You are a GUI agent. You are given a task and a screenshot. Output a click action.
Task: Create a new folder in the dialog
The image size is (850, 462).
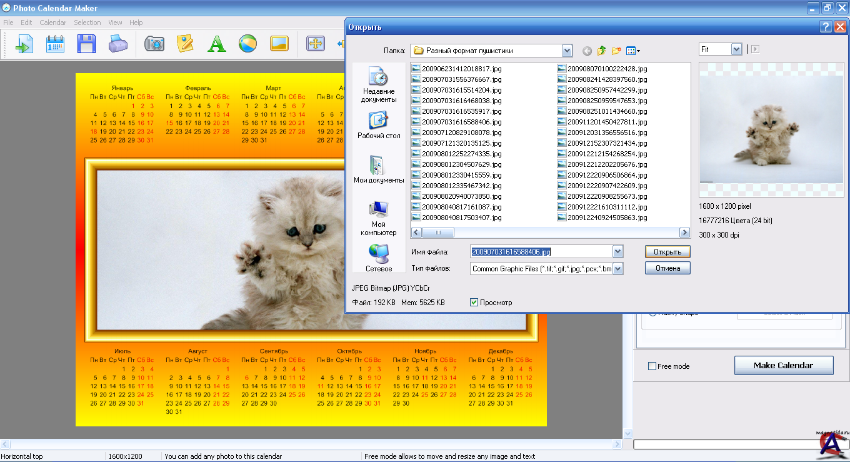coord(616,51)
